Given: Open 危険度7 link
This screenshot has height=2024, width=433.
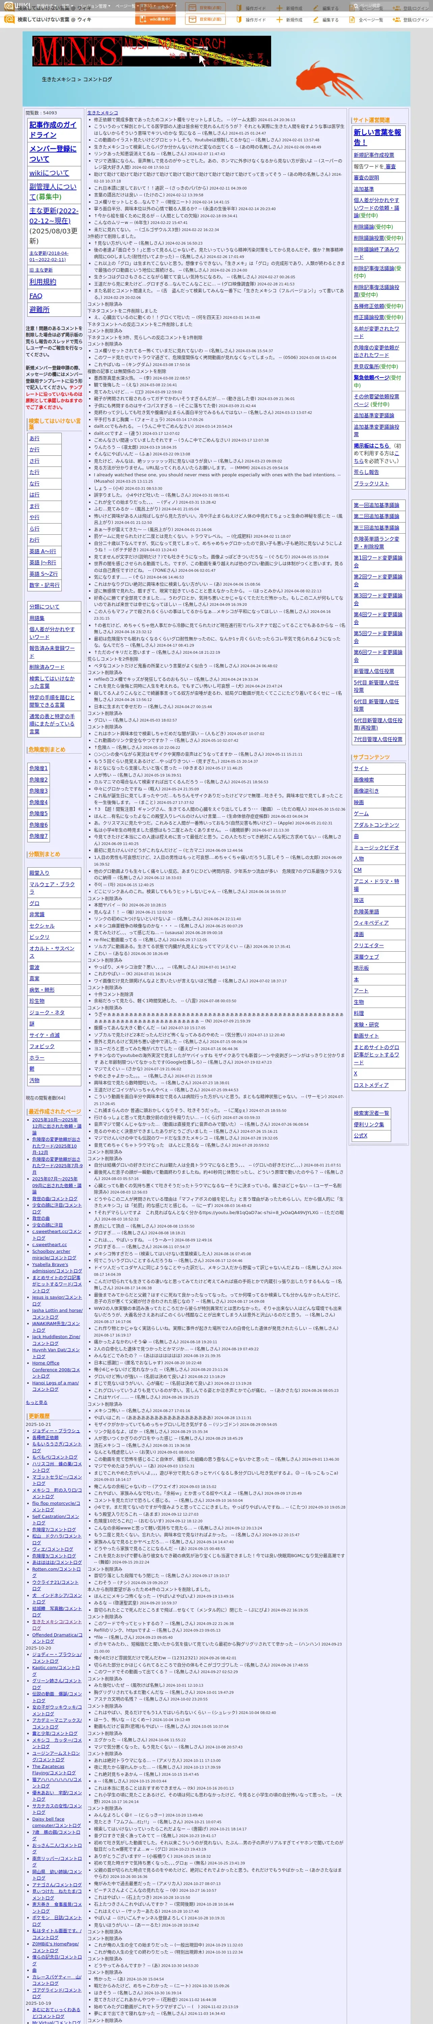Looking at the screenshot, I should coord(38,836).
